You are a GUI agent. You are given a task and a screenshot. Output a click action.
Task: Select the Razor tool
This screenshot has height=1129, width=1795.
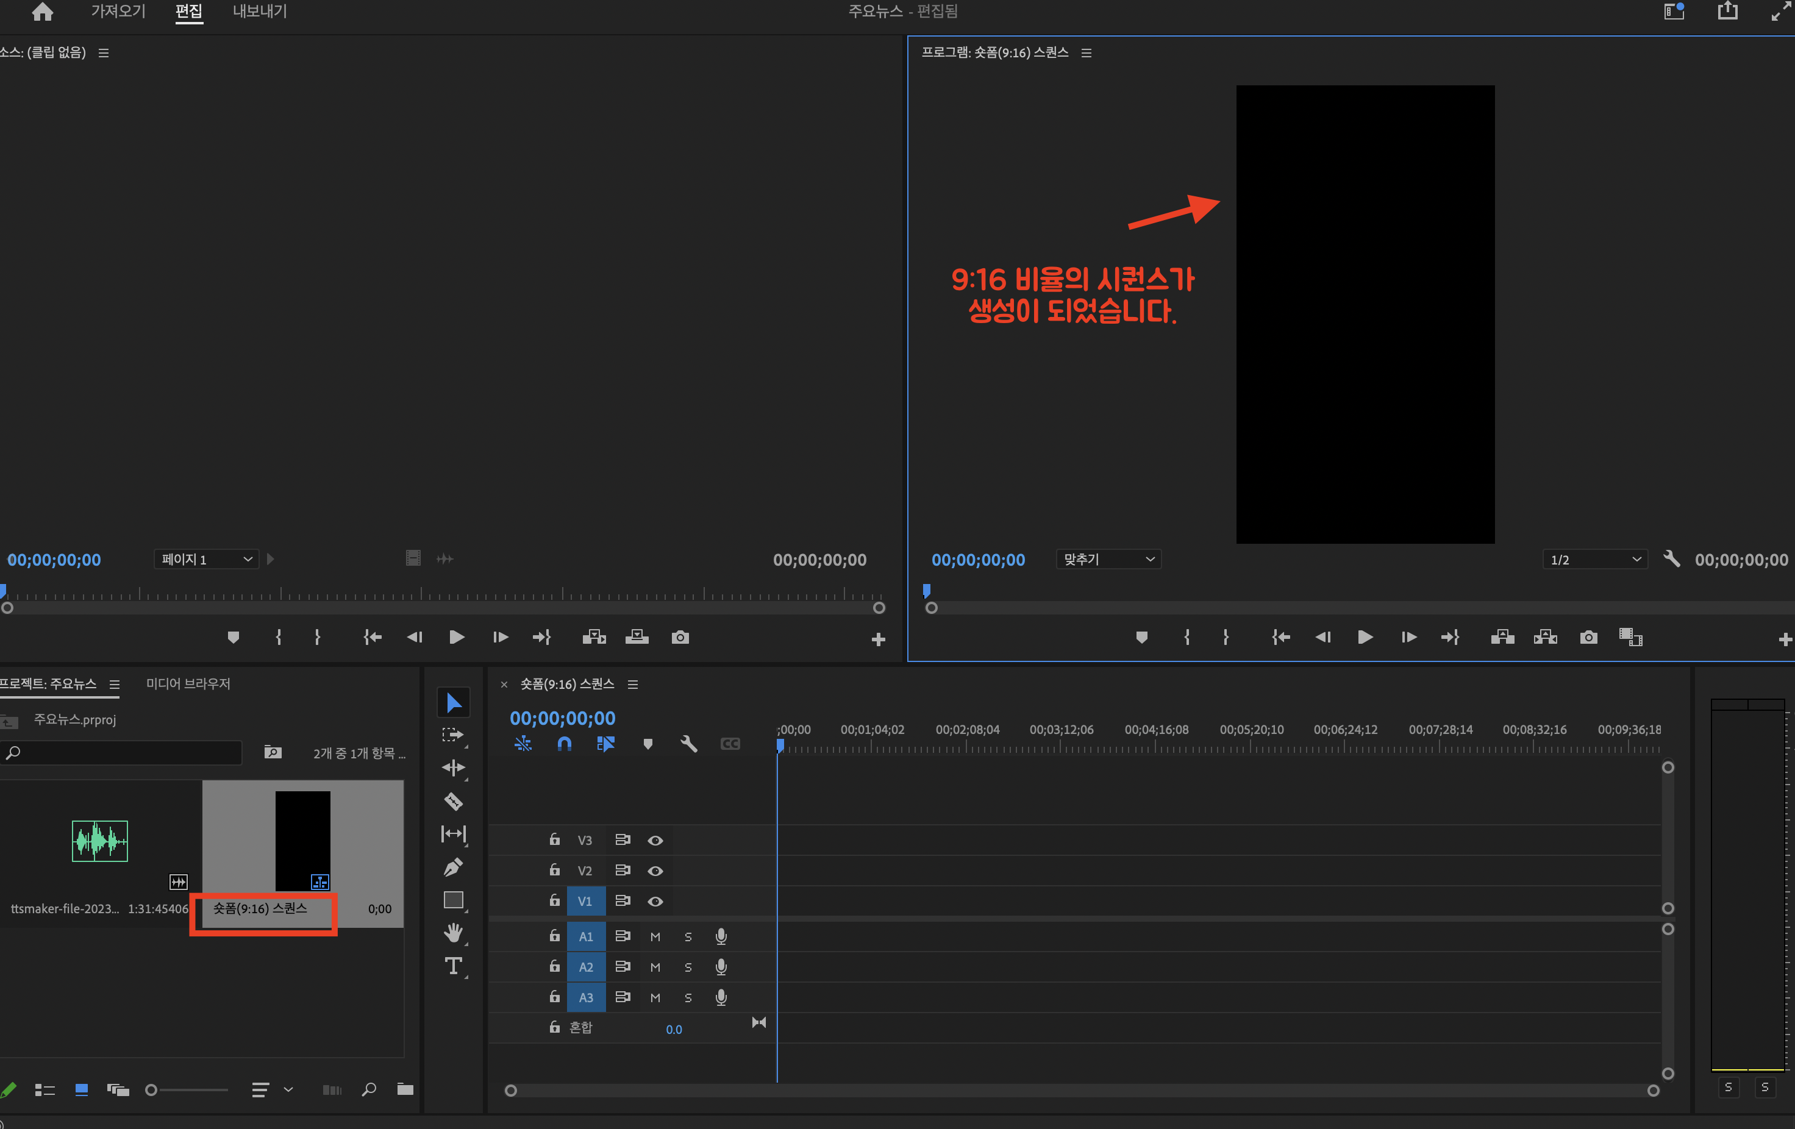coord(453,802)
